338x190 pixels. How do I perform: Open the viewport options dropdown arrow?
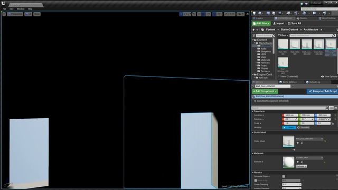click(4, 14)
